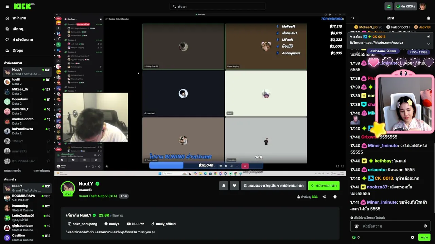
Task: Open the Facebook link nuulyz
Action: click(112, 224)
